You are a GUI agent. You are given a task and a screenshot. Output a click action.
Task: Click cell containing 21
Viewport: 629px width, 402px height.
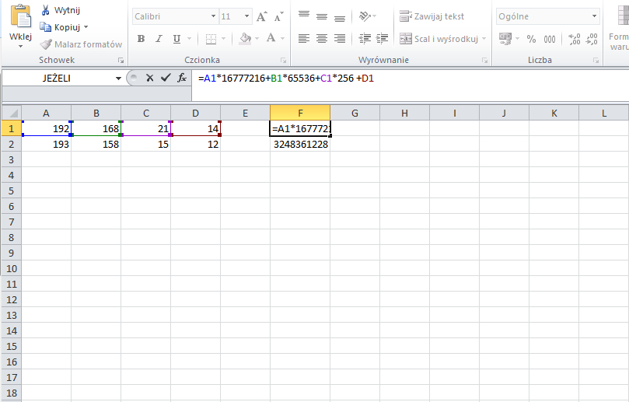pyautogui.click(x=145, y=129)
